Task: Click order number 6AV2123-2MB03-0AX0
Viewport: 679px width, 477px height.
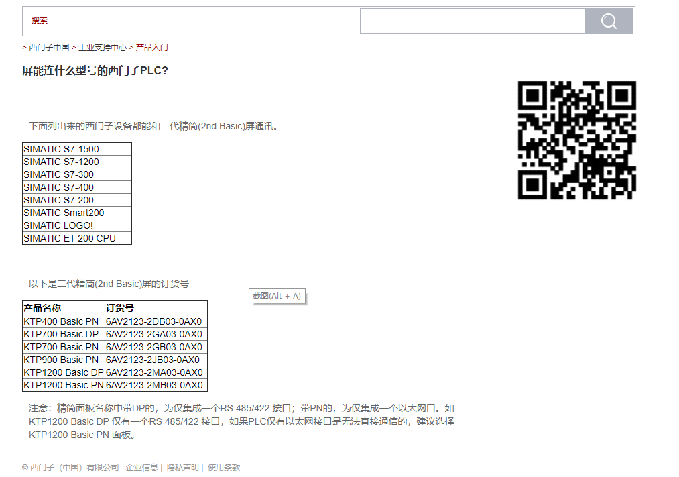Action: click(x=154, y=385)
